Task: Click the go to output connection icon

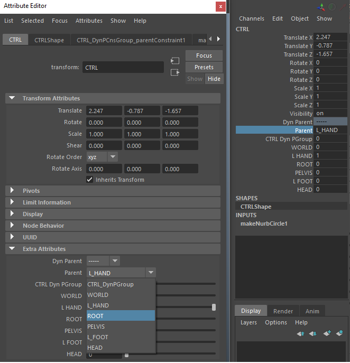Action: (175, 72)
